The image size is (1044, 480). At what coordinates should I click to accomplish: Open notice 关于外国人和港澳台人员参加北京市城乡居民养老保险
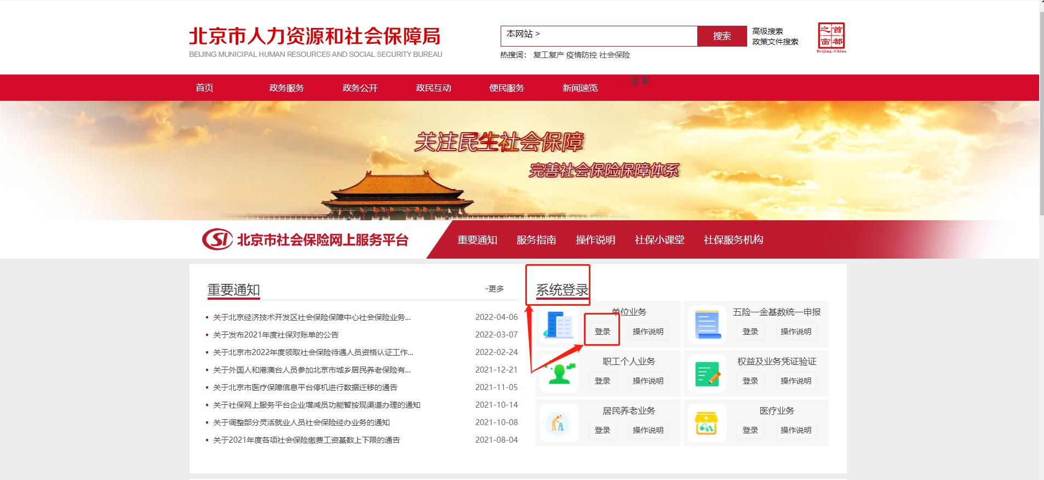click(x=312, y=370)
